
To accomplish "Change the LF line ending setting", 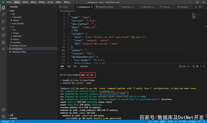I will point(176,122).
